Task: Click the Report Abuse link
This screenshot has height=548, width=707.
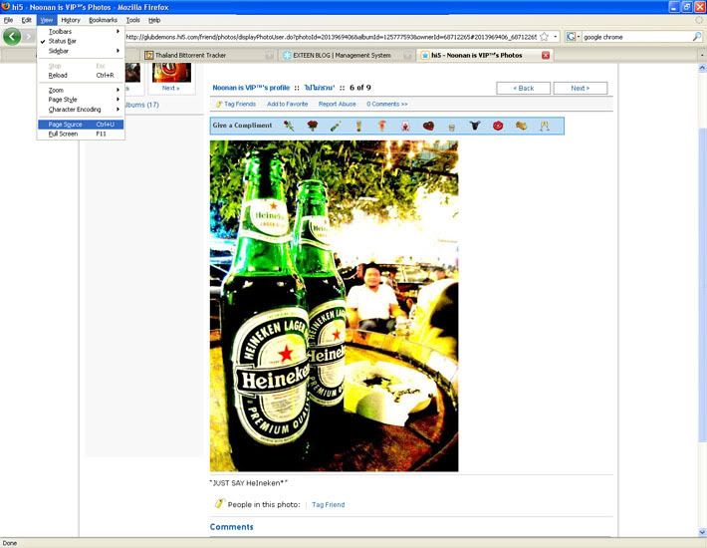Action: pos(337,105)
